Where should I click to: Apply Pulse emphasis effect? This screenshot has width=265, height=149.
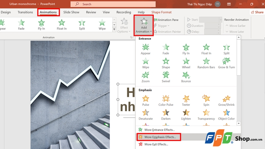click(145, 101)
